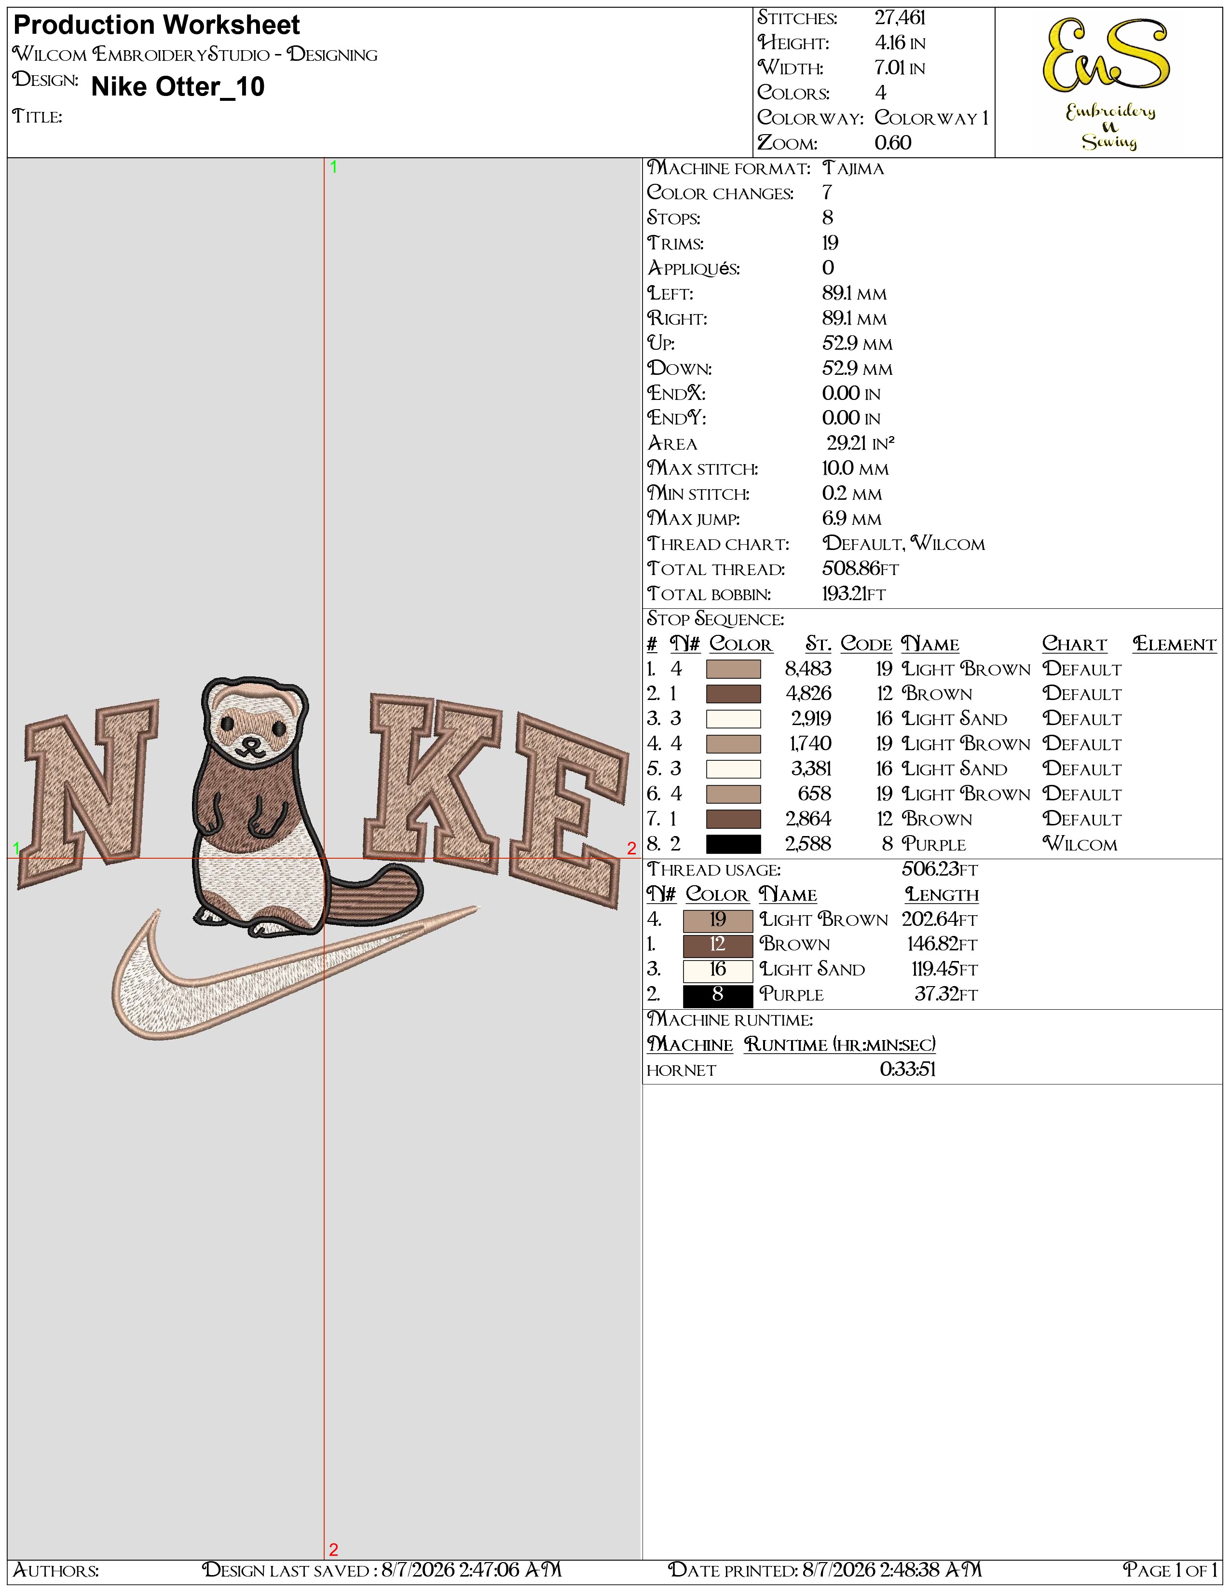Click the thread chart value "Default, Wilcom"
The height and width of the screenshot is (1592, 1230).
pos(903,544)
